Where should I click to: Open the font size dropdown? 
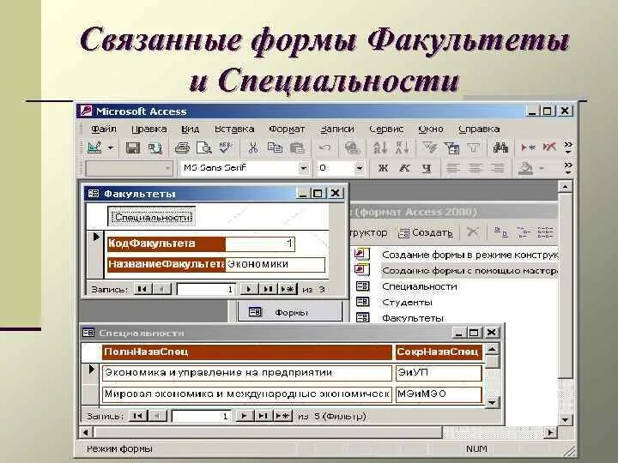pos(360,169)
